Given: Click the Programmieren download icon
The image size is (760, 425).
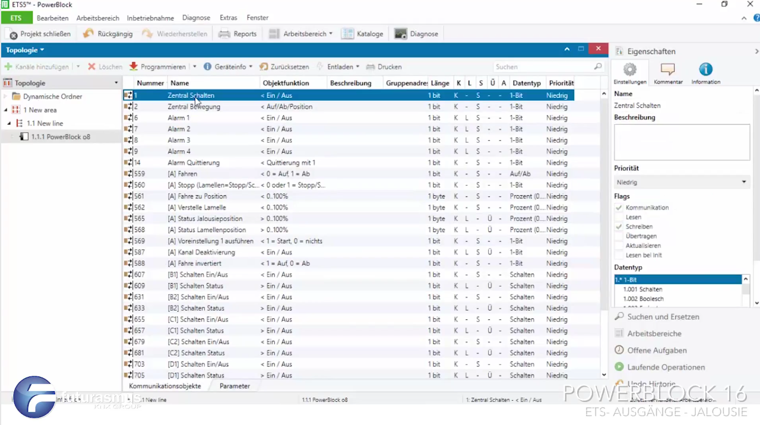Looking at the screenshot, I should (134, 67).
